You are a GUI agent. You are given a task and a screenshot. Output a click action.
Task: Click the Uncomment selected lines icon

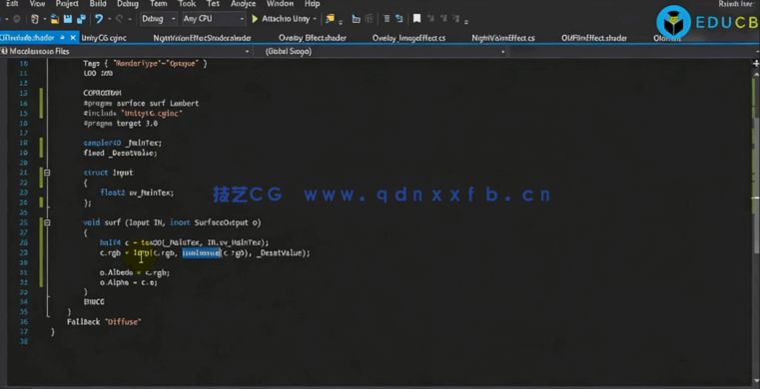pos(398,19)
